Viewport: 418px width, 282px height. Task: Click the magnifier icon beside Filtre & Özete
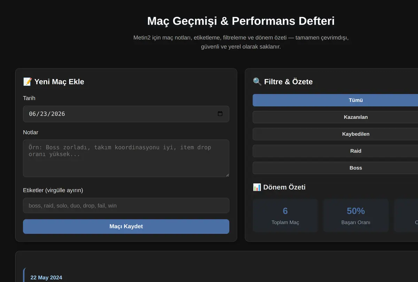point(257,82)
